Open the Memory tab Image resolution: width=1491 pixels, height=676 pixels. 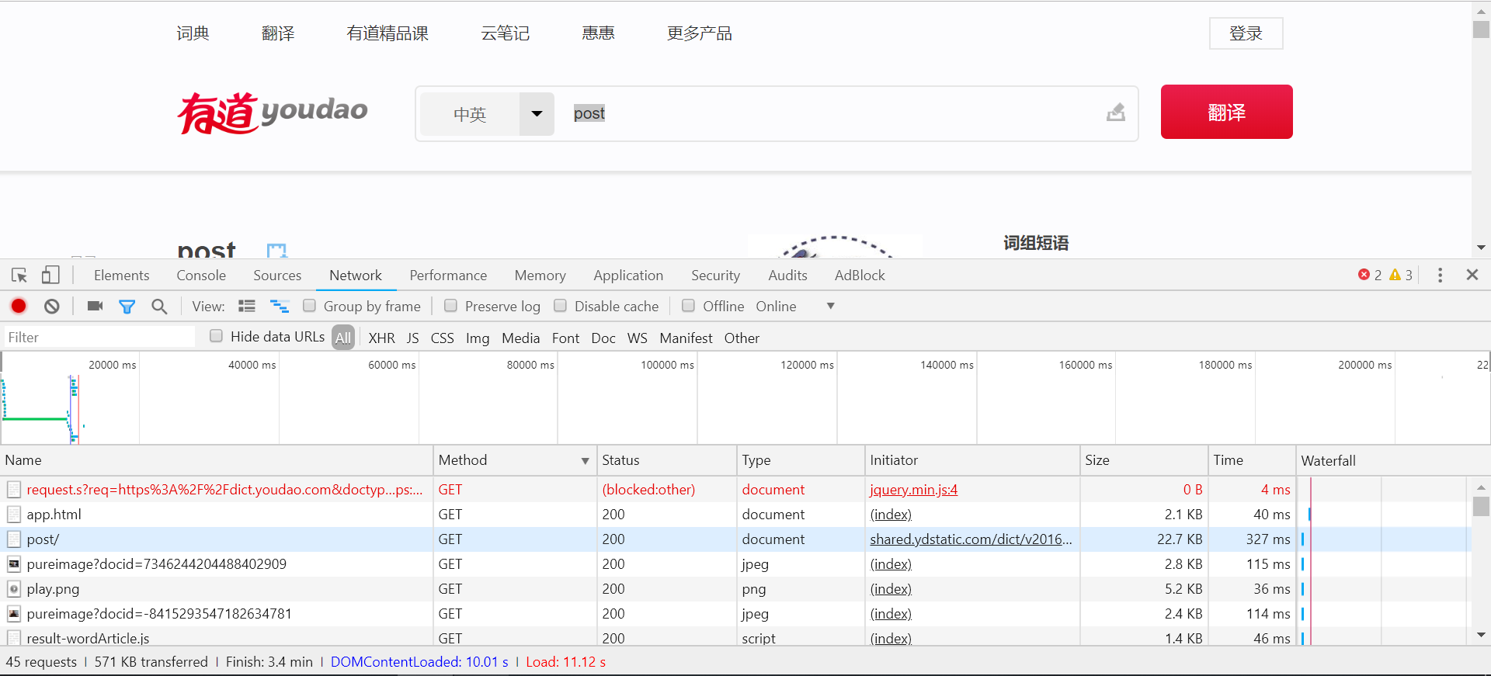tap(540, 276)
